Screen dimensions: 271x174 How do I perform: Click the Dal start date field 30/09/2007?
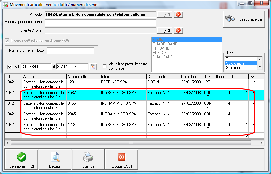point(36,67)
